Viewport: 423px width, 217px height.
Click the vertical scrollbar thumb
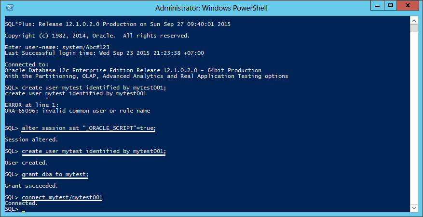tap(413, 28)
